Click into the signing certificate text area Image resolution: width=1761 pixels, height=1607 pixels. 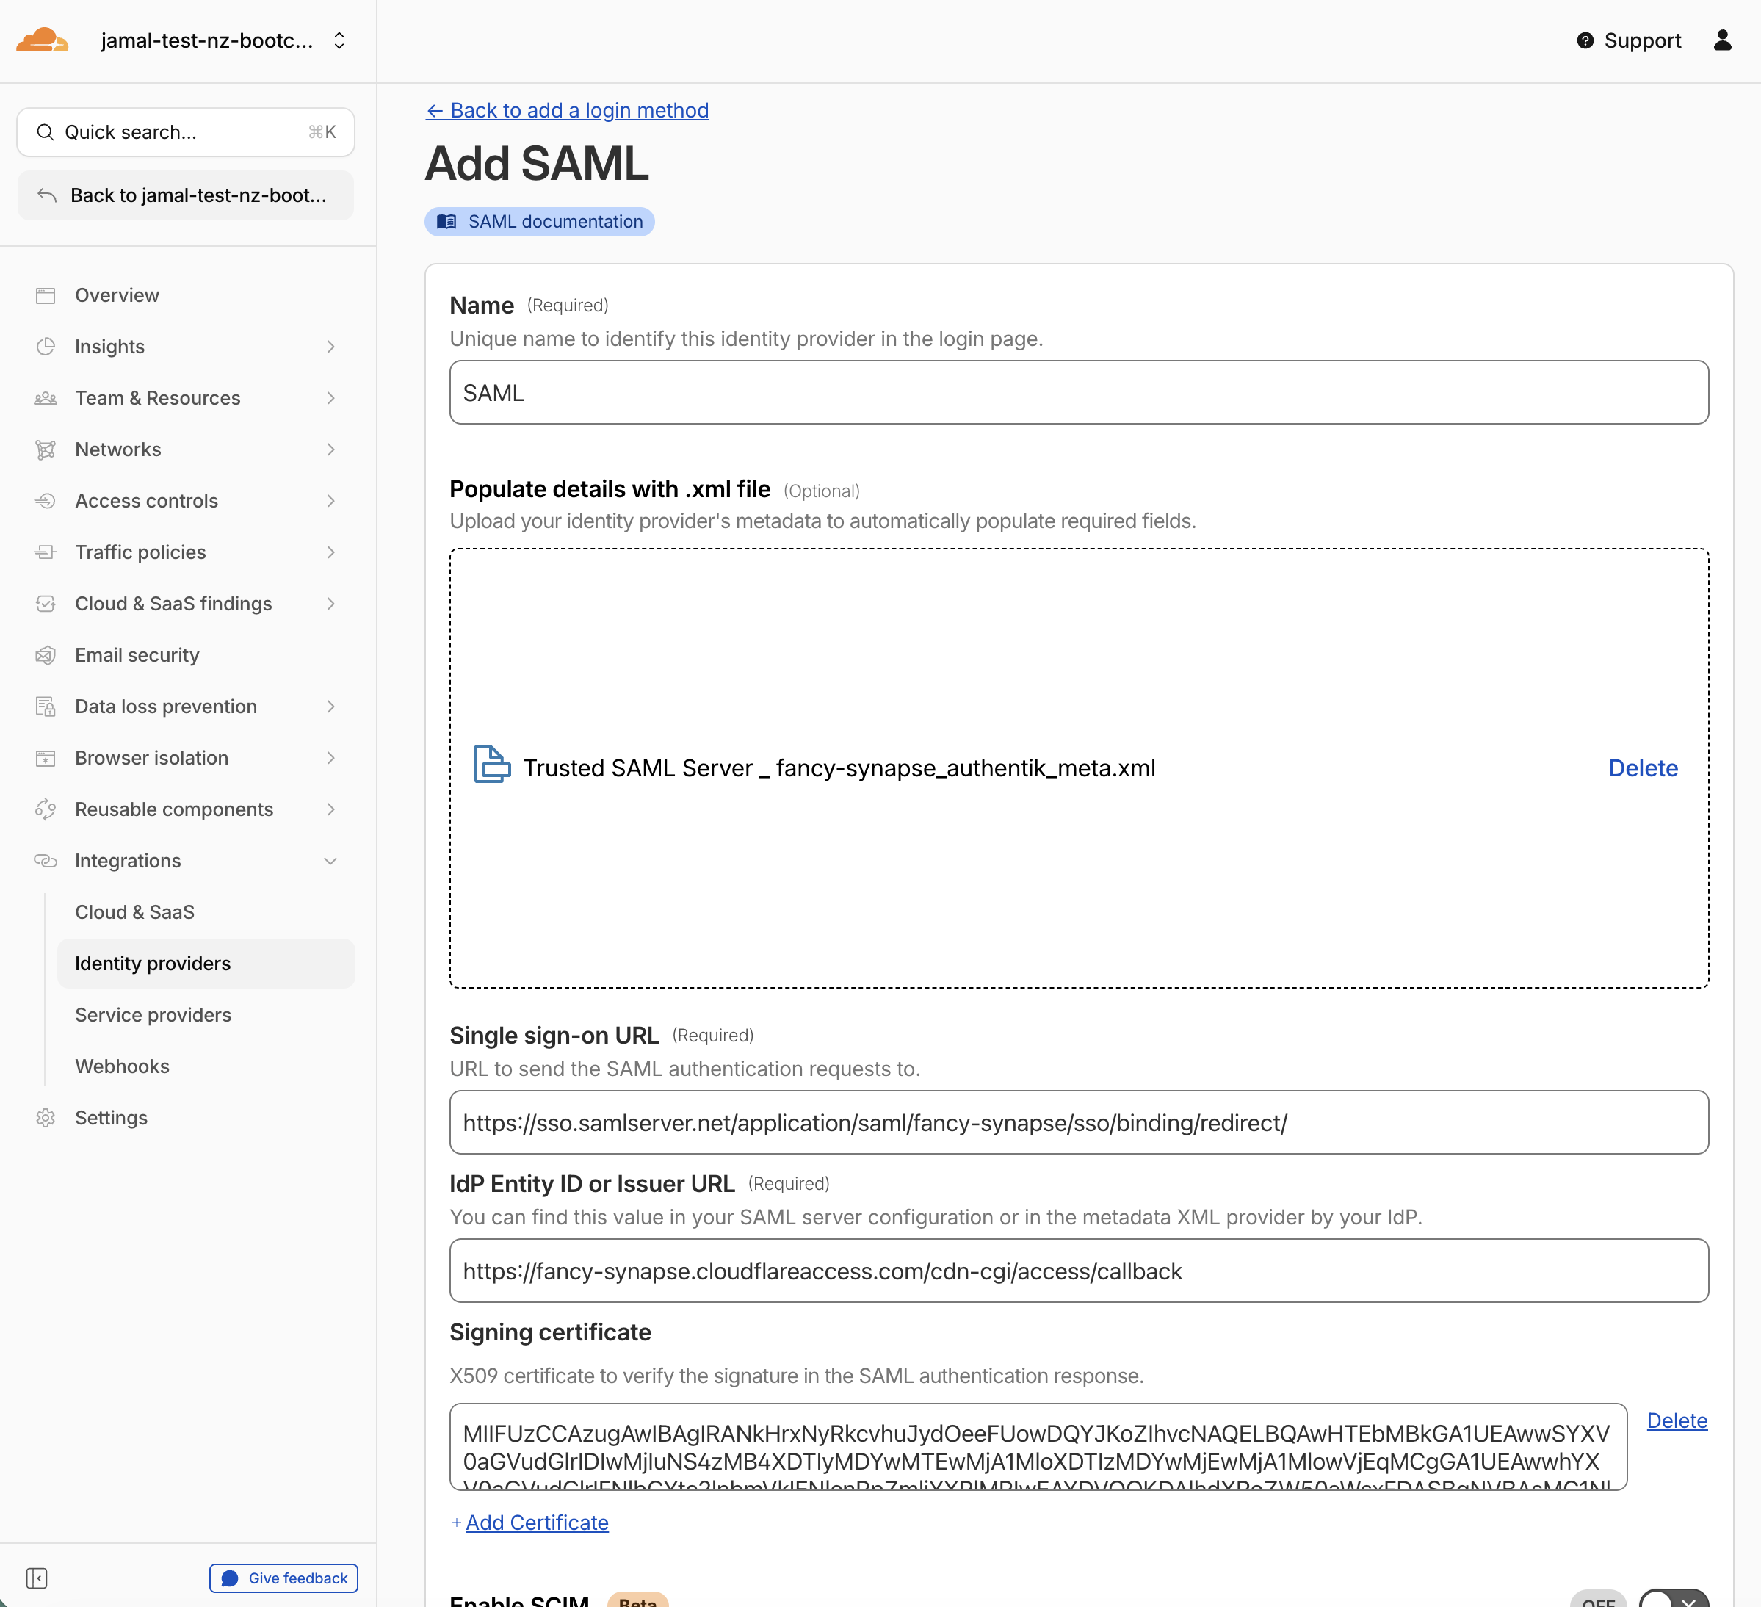(1038, 1447)
